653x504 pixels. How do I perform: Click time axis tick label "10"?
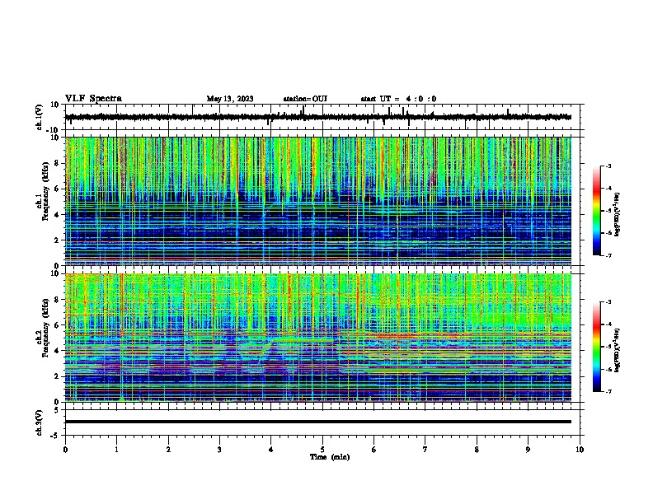click(x=580, y=450)
